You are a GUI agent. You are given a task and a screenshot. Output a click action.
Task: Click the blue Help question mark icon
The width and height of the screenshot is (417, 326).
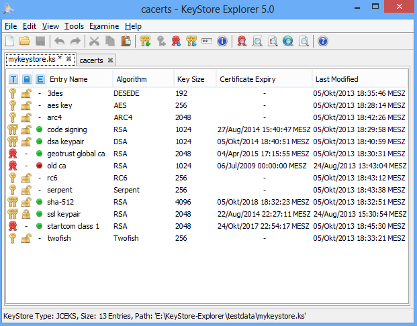click(322, 41)
